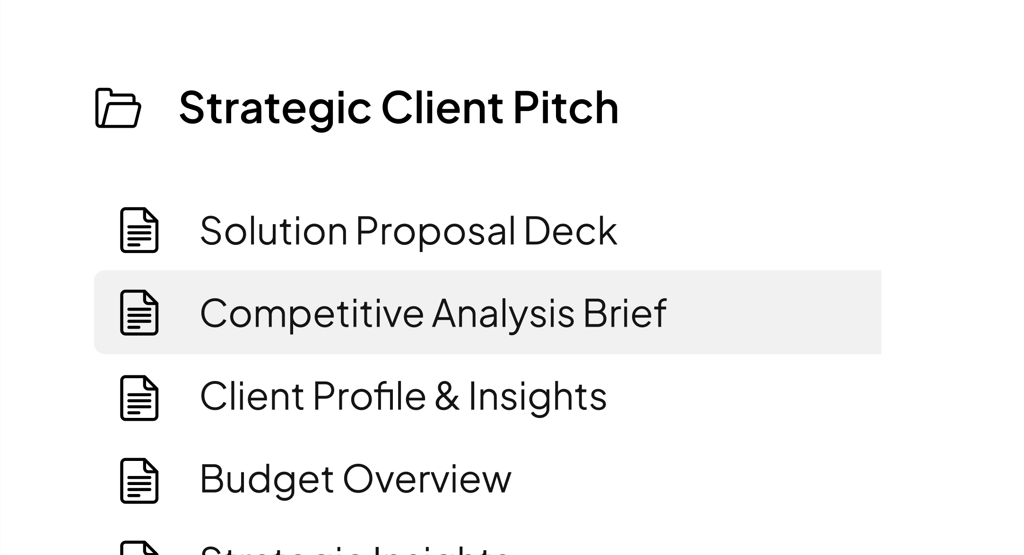Image resolution: width=1024 pixels, height=555 pixels.
Task: Open Client Profile & Insights document
Action: coord(403,396)
